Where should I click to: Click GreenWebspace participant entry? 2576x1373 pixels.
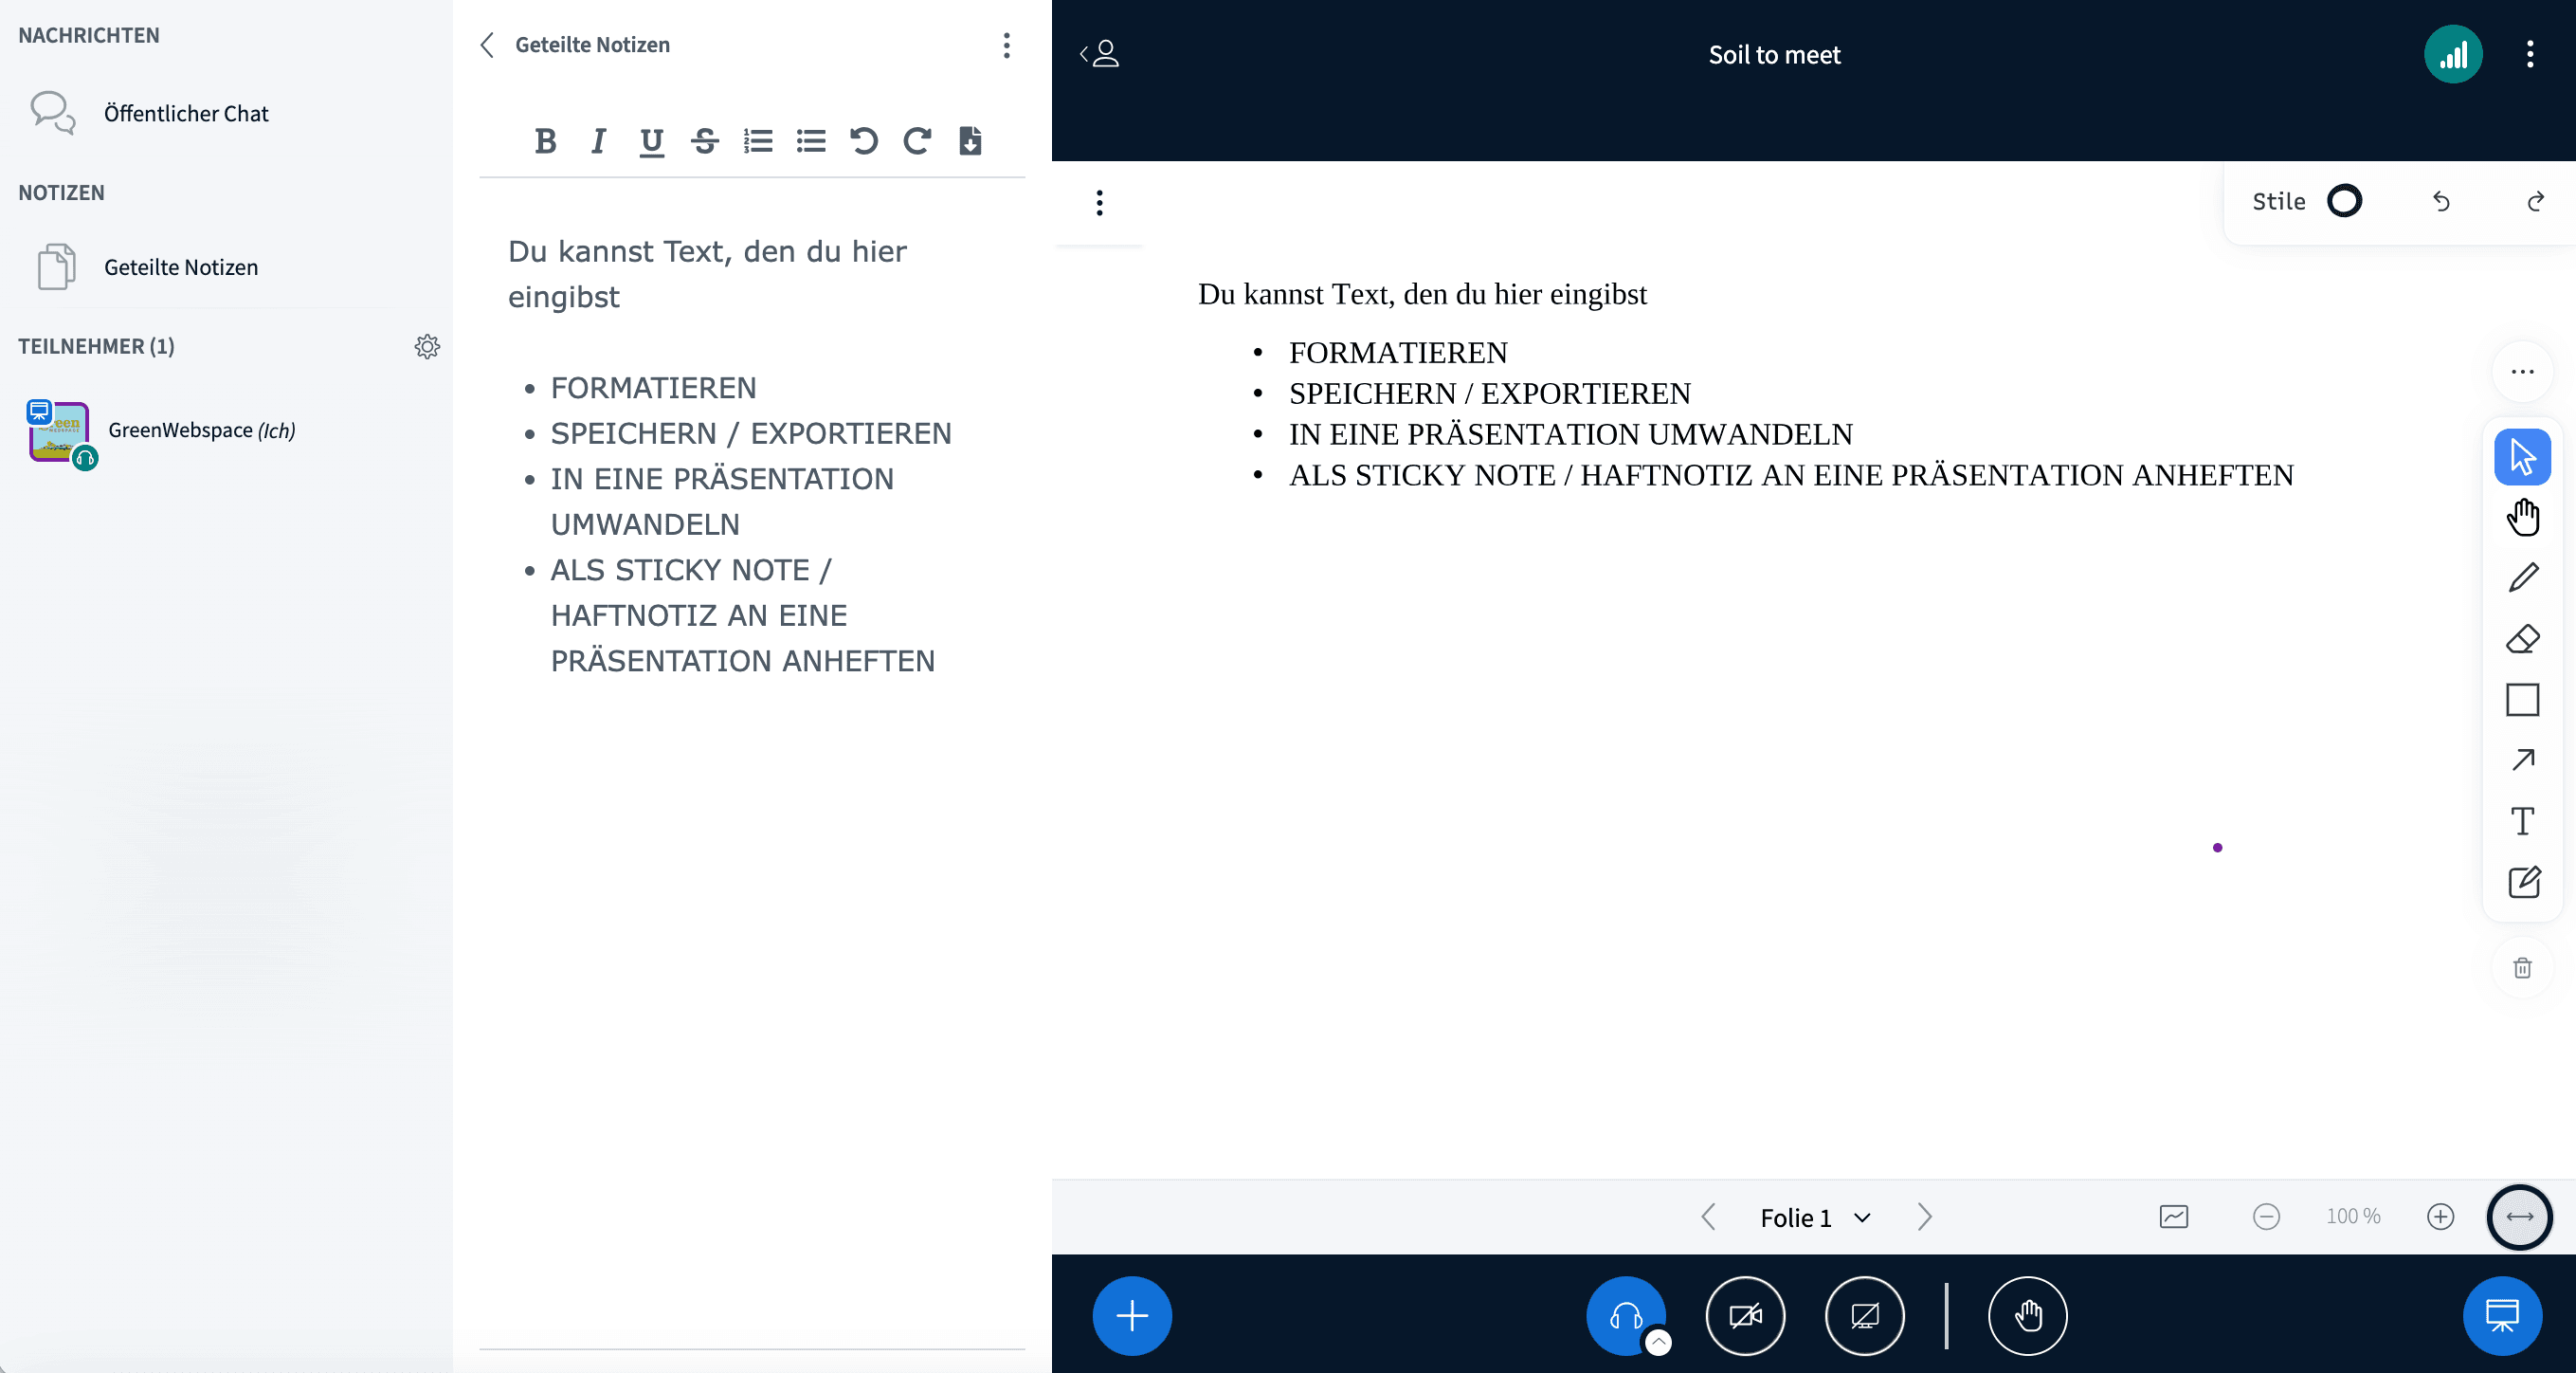pyautogui.click(x=200, y=430)
